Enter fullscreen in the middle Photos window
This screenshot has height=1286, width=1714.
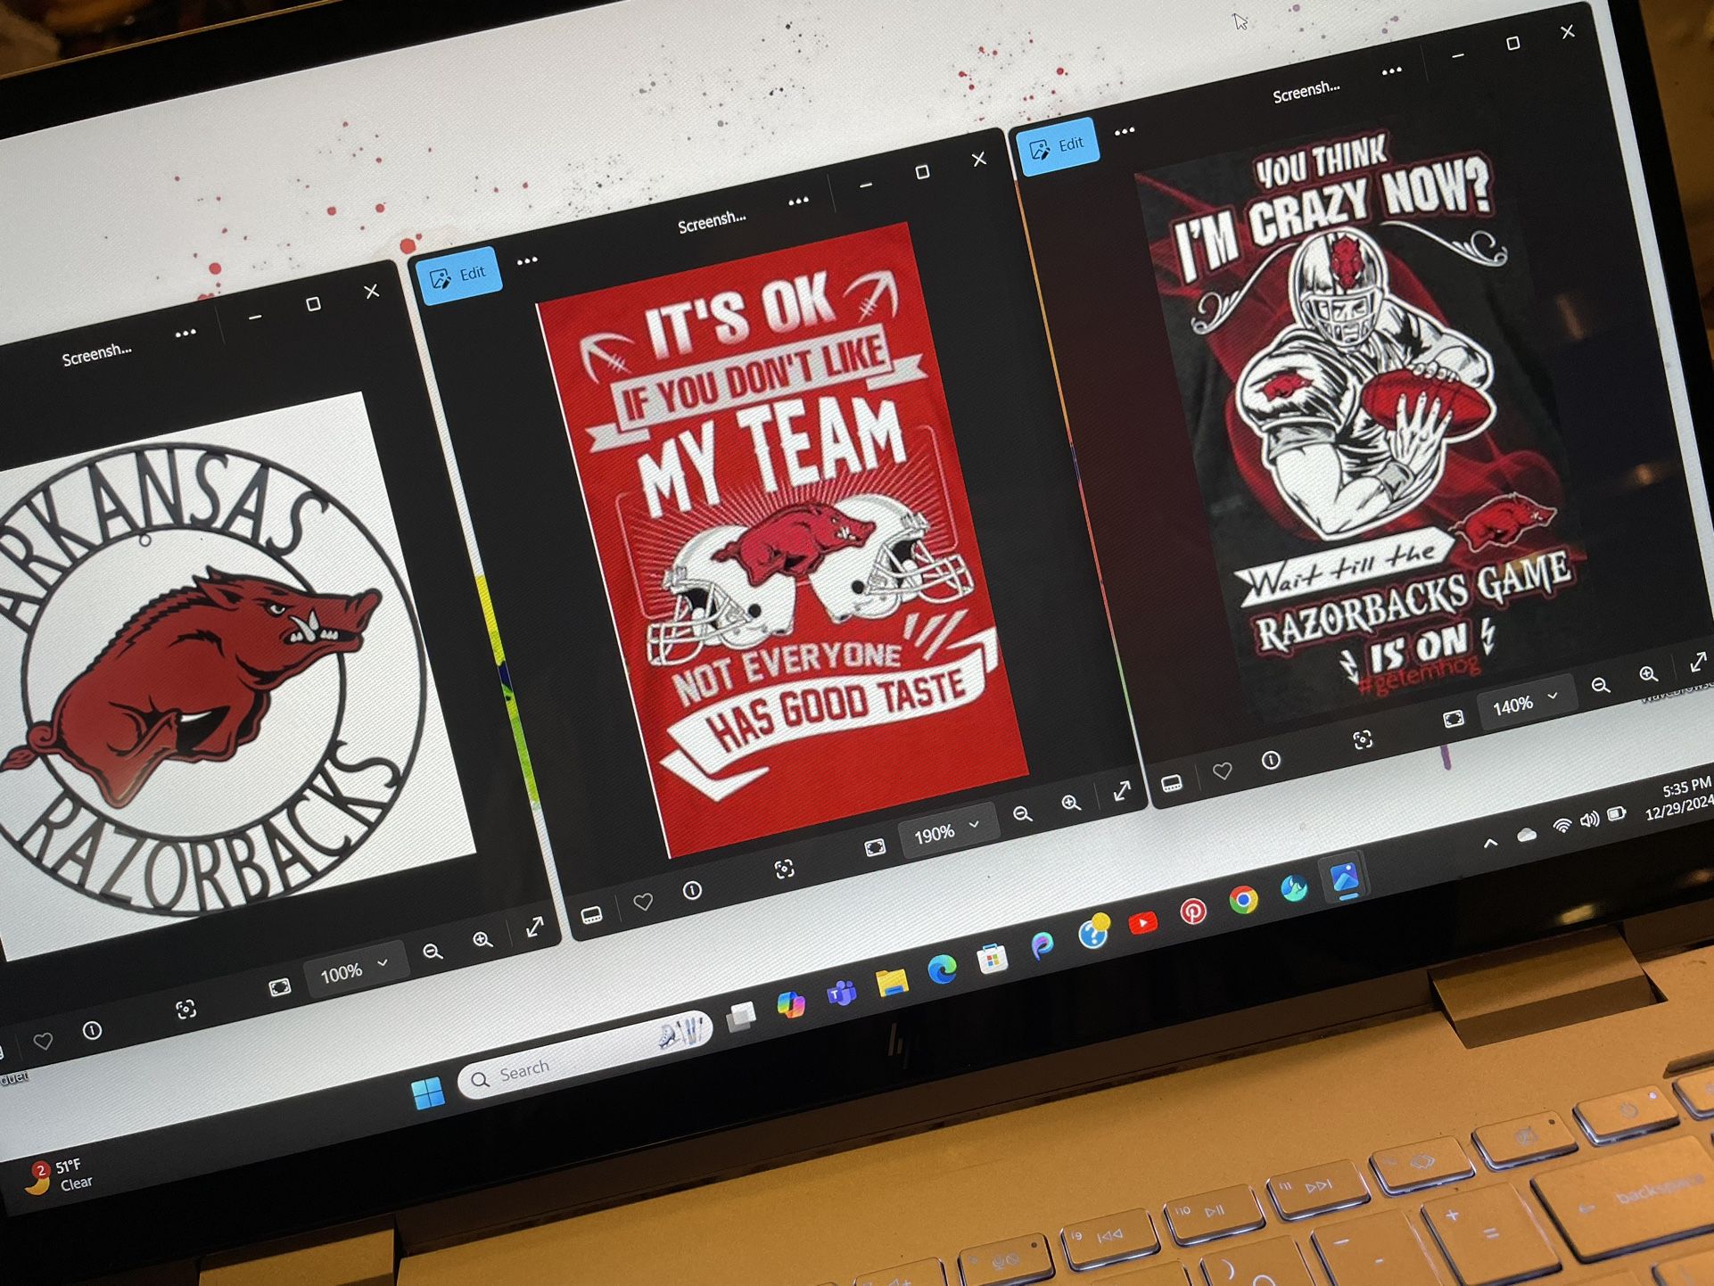coord(1122,790)
